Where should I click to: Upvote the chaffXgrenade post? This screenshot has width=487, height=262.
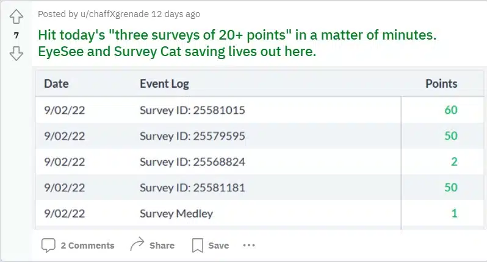tap(16, 16)
